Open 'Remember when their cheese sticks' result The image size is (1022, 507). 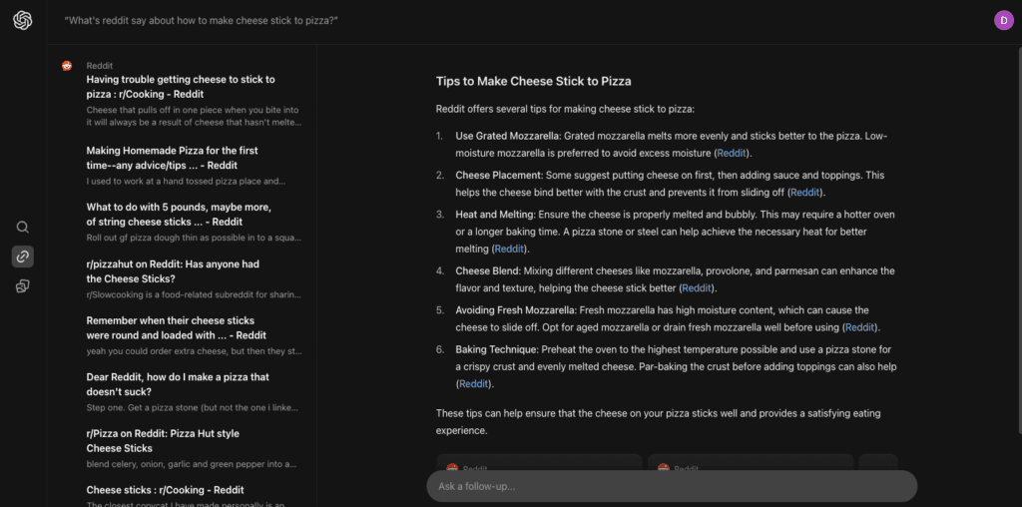[x=176, y=327]
